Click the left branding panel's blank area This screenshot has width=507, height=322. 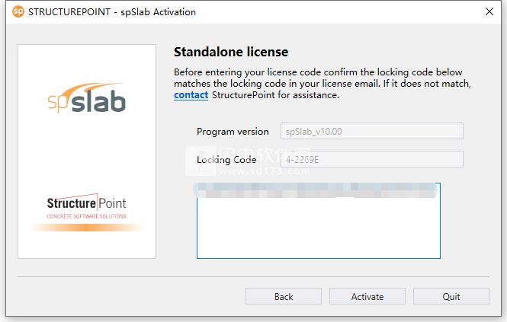pos(87,151)
